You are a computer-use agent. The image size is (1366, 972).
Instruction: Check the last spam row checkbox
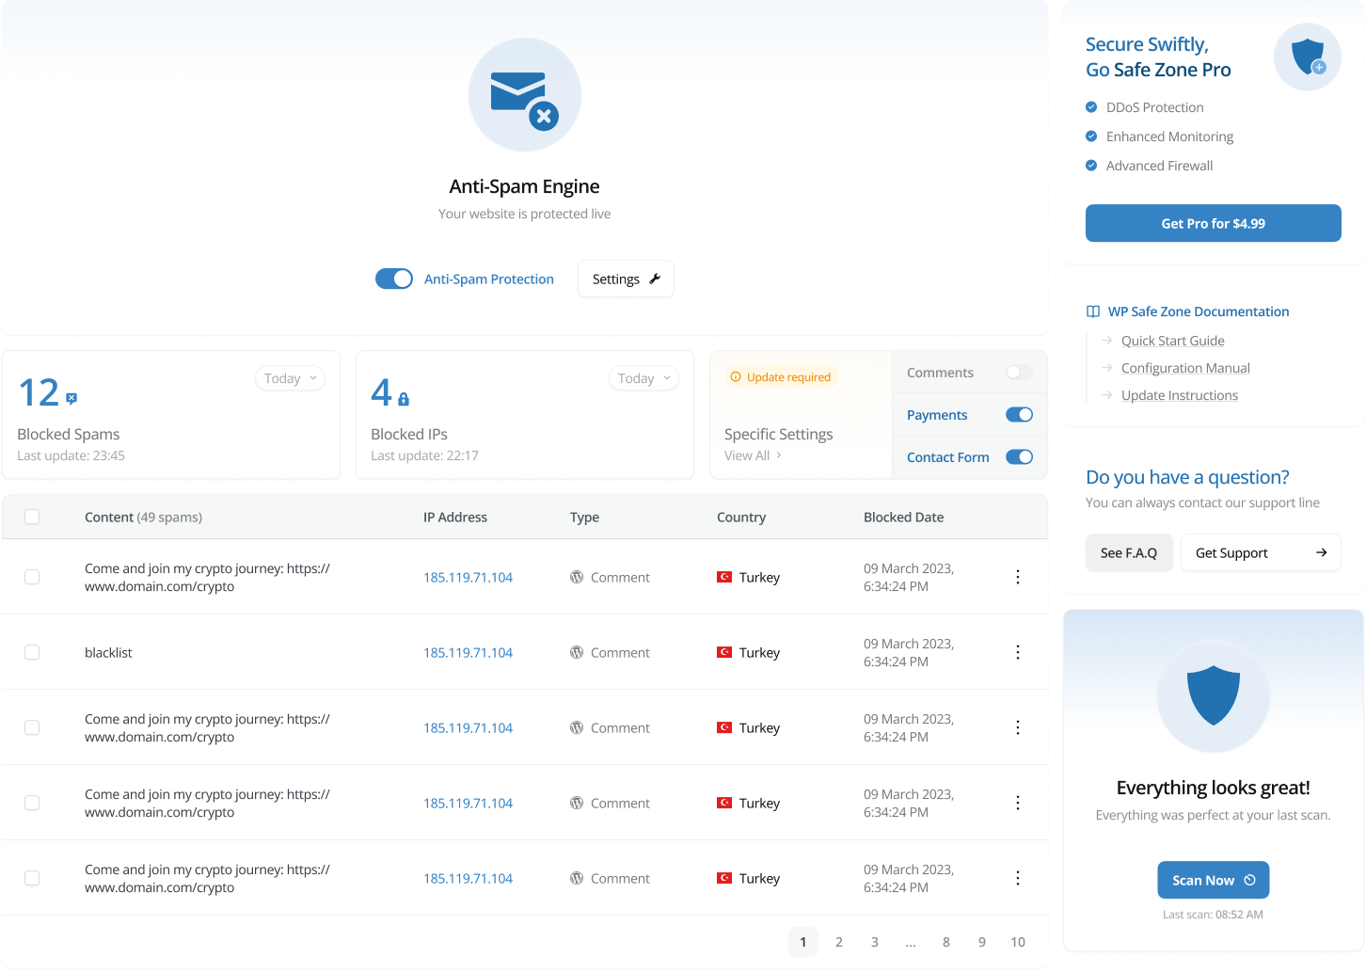tap(32, 878)
